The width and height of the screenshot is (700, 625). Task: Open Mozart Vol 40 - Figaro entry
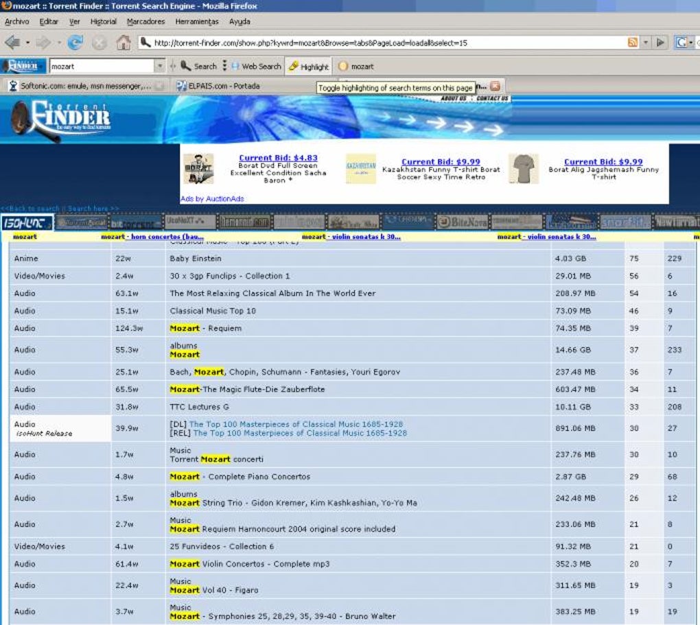pos(214,590)
